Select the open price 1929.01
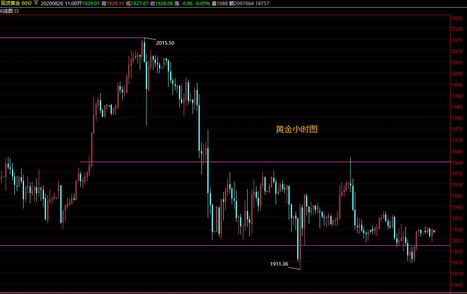This screenshot has height=294, width=467. click(x=91, y=3)
